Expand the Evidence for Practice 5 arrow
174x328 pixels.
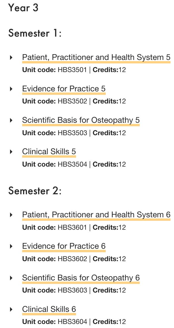click(11, 89)
